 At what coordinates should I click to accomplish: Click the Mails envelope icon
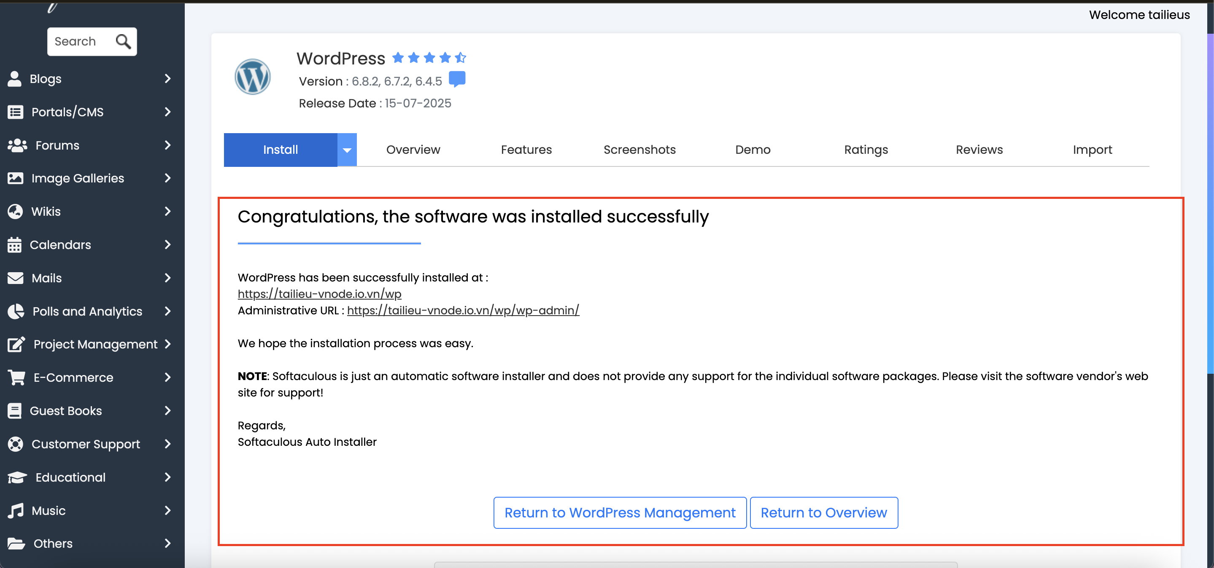pyautogui.click(x=16, y=278)
